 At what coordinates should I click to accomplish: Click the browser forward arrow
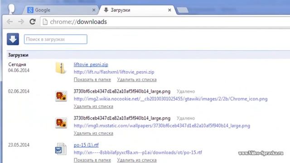(21, 22)
